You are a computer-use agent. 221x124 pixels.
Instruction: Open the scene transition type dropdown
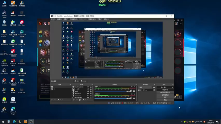point(145,87)
